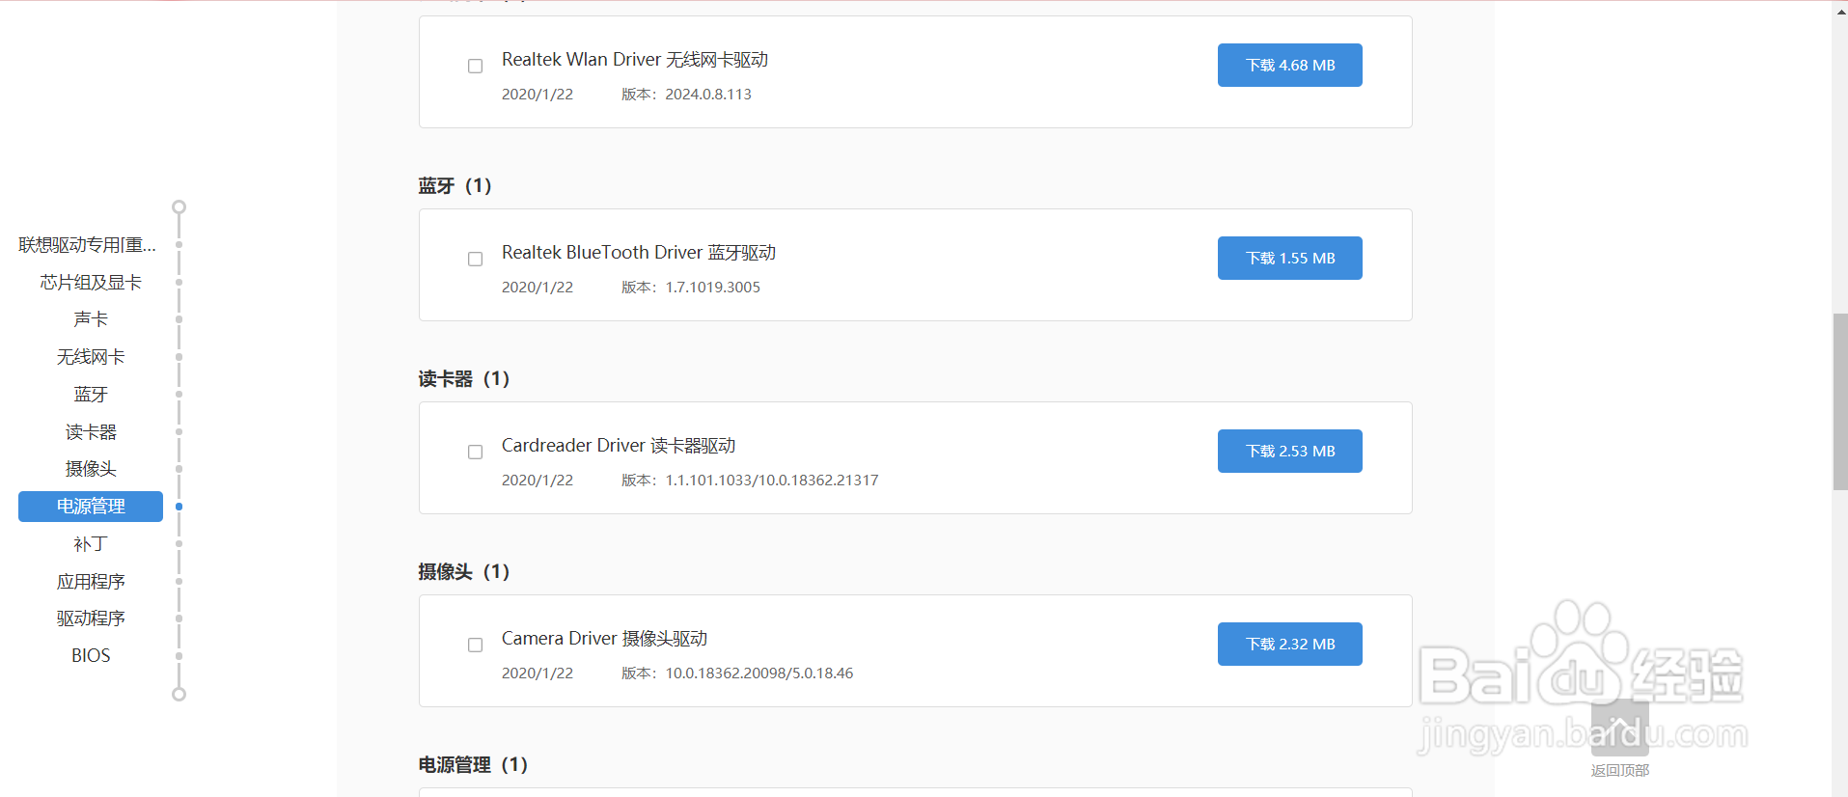Click the page vertical scrollbar thumb
The image size is (1848, 797).
coord(1839,401)
